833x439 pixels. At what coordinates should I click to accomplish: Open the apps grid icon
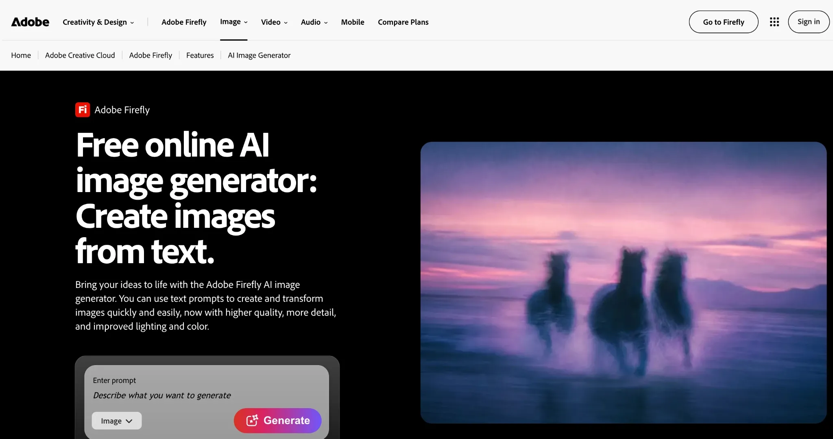[x=774, y=22]
